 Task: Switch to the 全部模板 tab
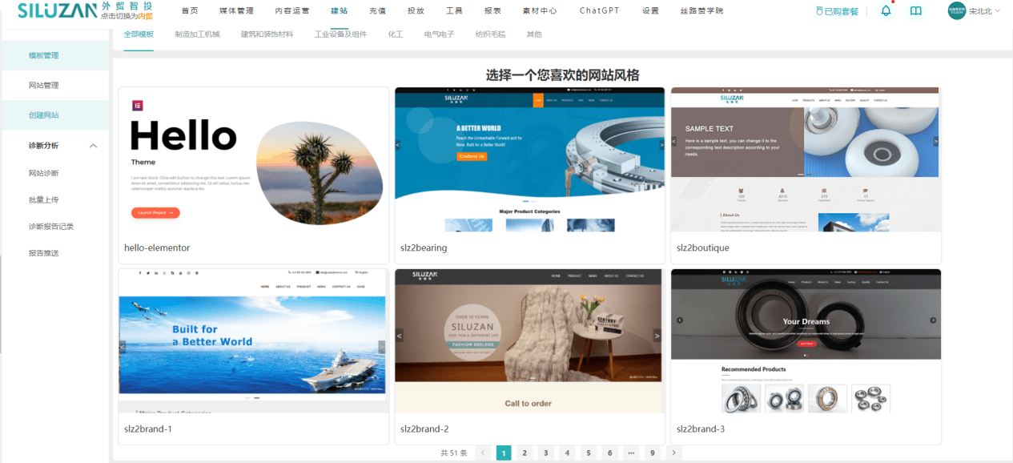(139, 34)
